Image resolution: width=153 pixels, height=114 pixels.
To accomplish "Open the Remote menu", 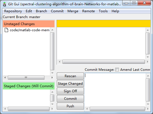I will 88,11.
